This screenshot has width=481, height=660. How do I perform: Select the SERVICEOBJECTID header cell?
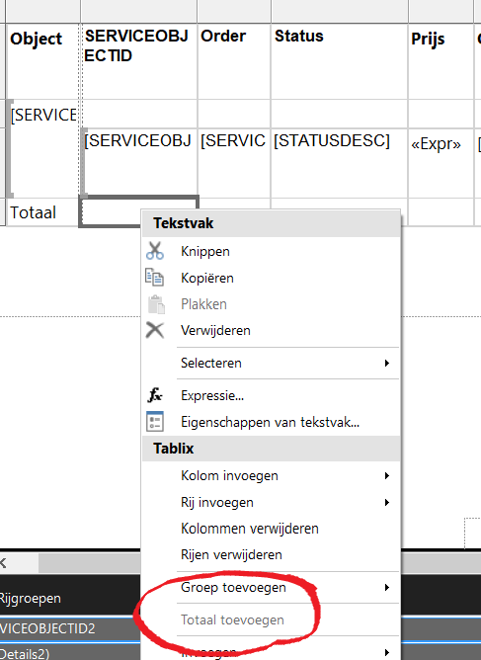[x=139, y=61]
